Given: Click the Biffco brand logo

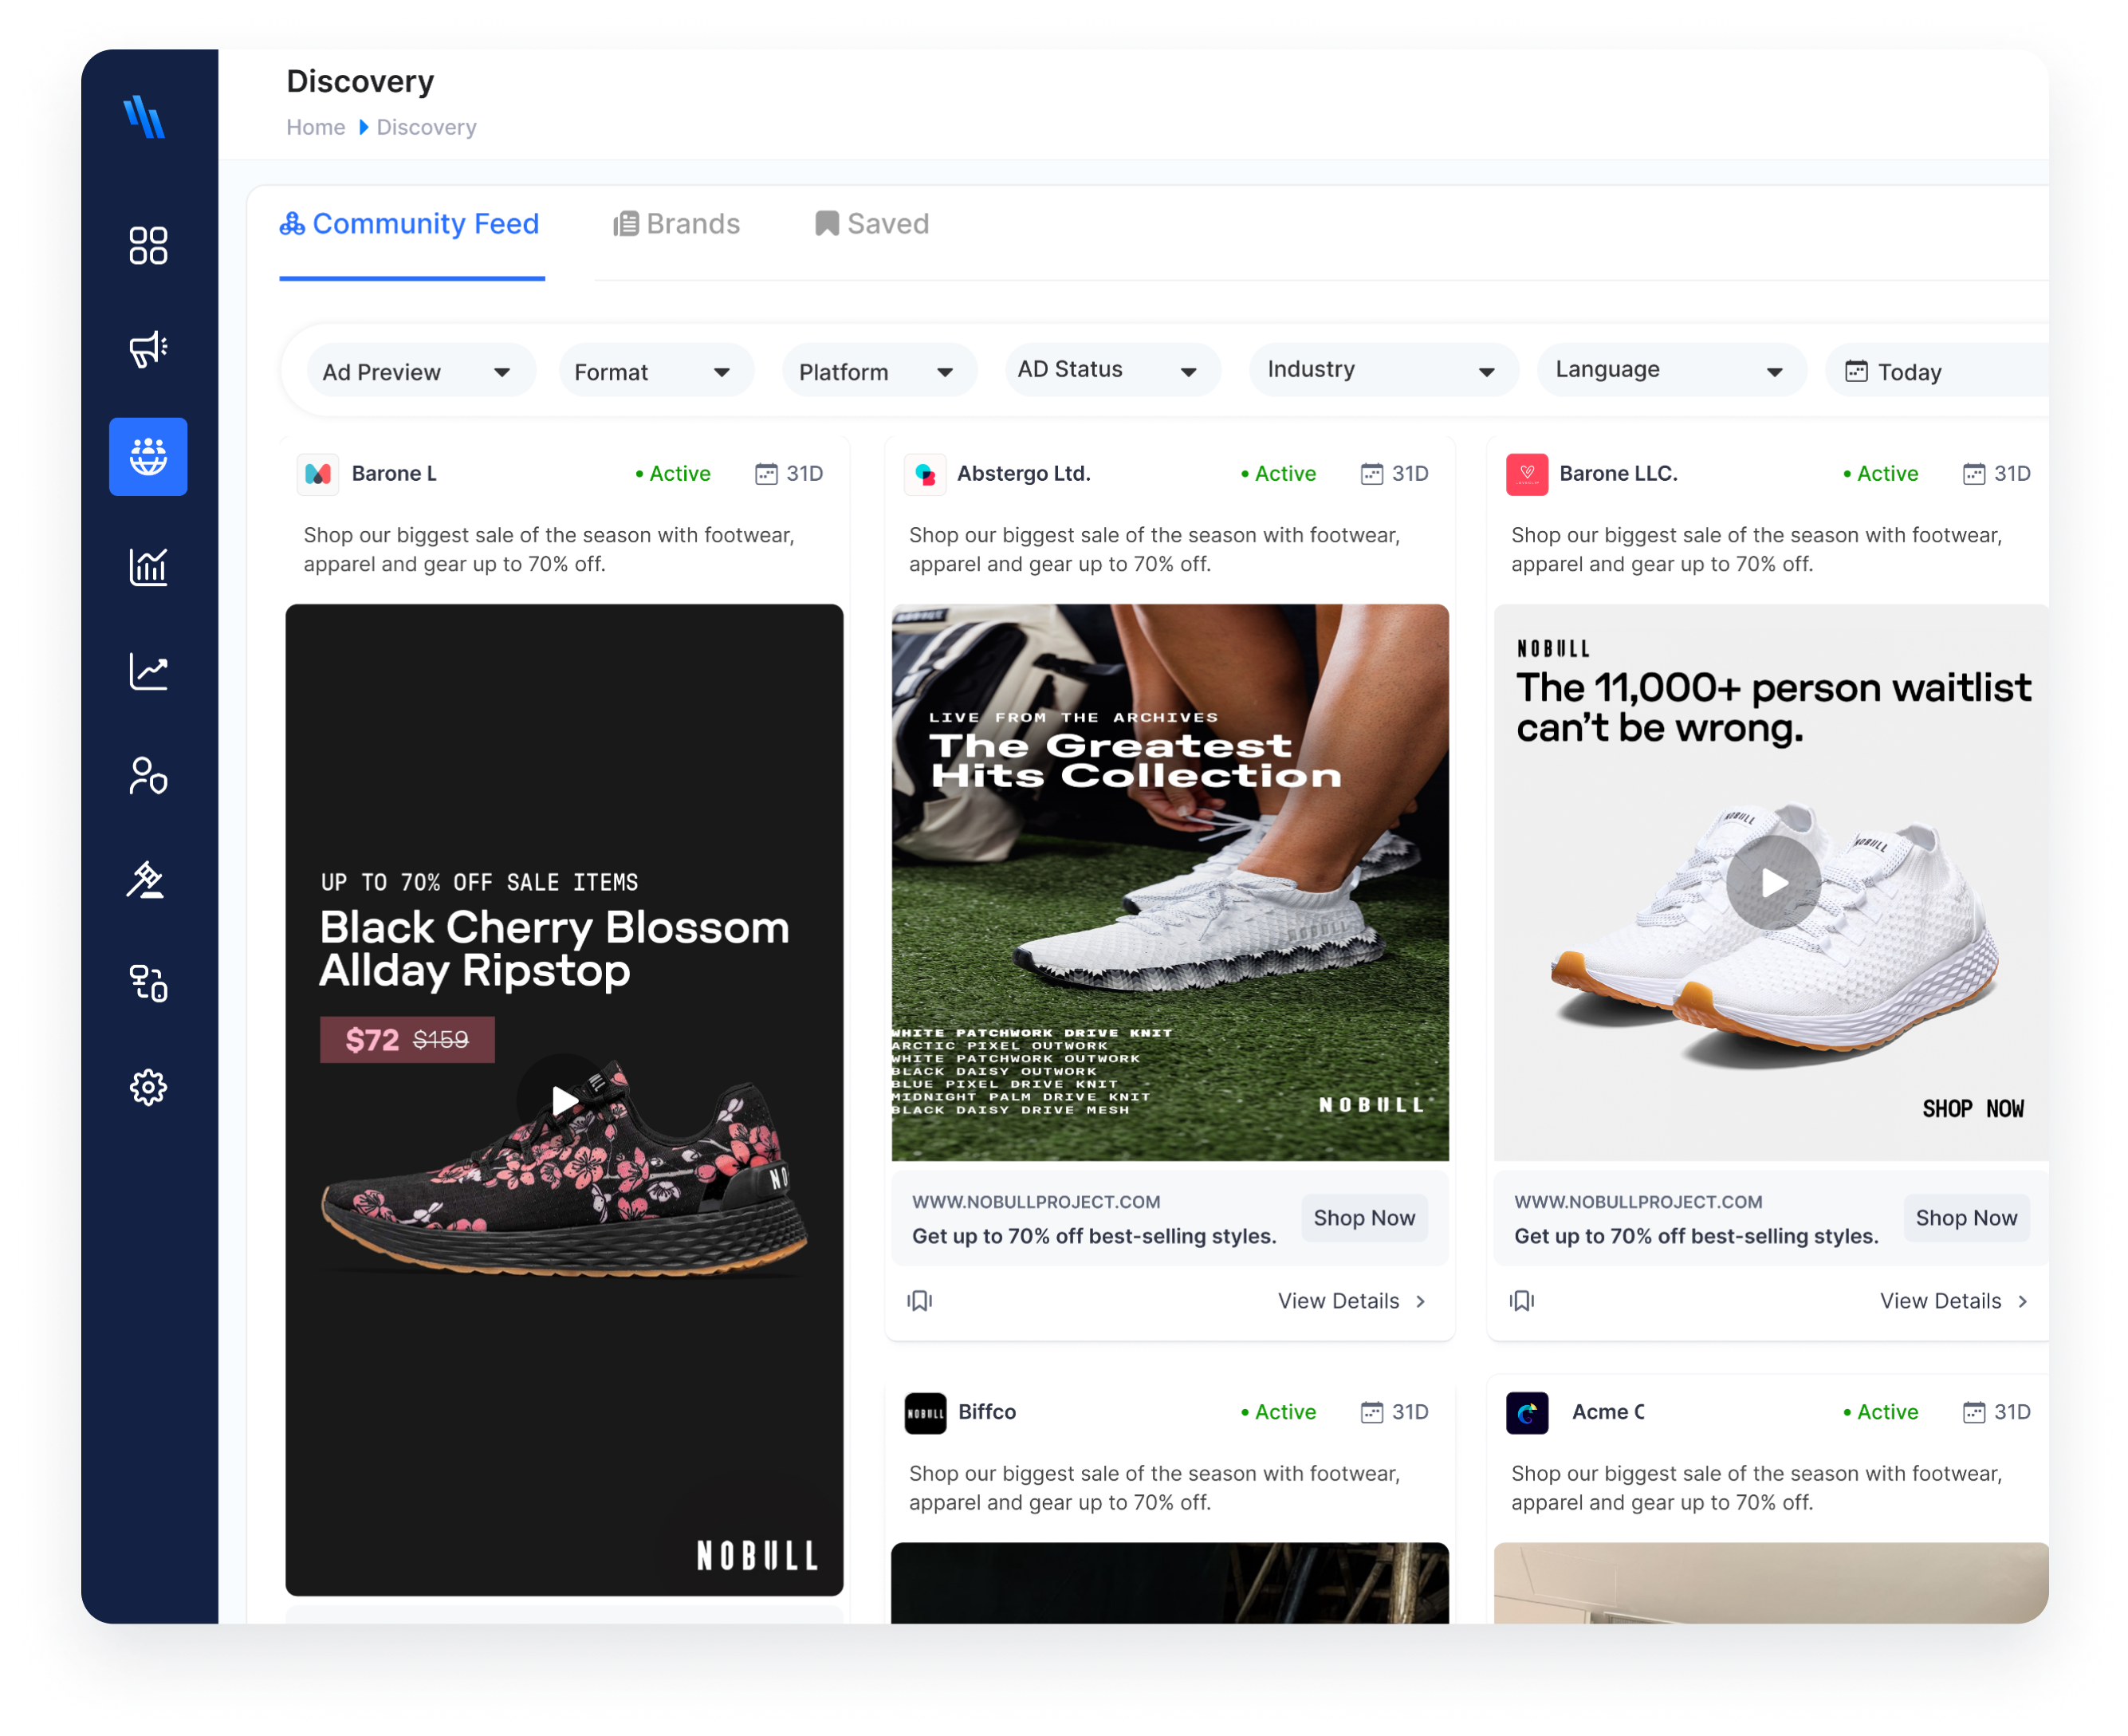Looking at the screenshot, I should click(x=925, y=1414).
